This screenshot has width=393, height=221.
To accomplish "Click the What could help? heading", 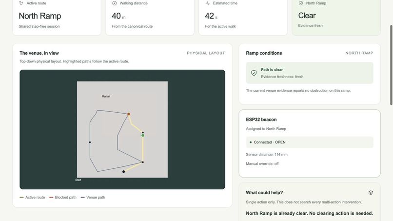I will pos(264,192).
